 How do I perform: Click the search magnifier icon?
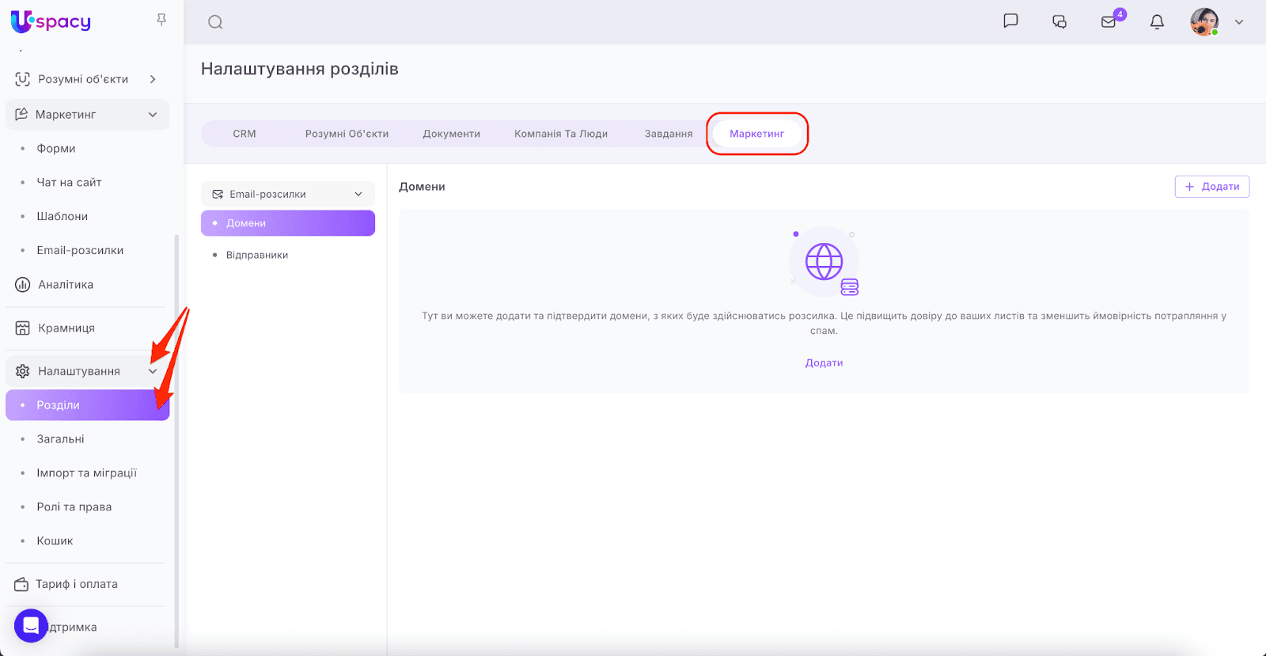point(215,22)
